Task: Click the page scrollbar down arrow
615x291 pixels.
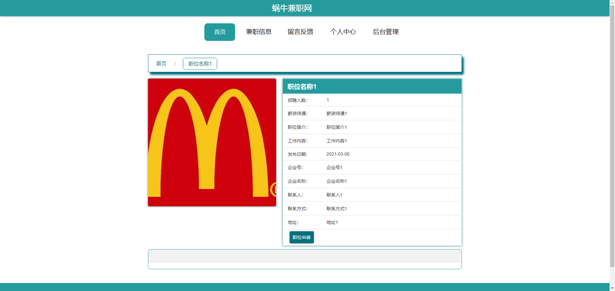Action: [612, 288]
